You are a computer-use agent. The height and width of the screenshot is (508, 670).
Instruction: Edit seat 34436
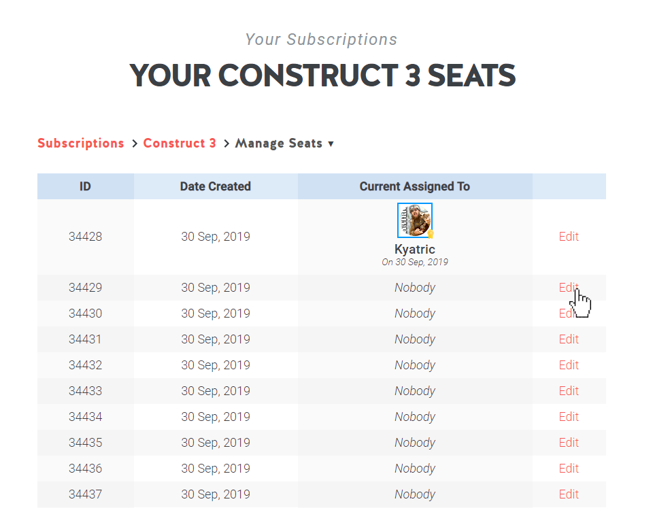coord(569,469)
